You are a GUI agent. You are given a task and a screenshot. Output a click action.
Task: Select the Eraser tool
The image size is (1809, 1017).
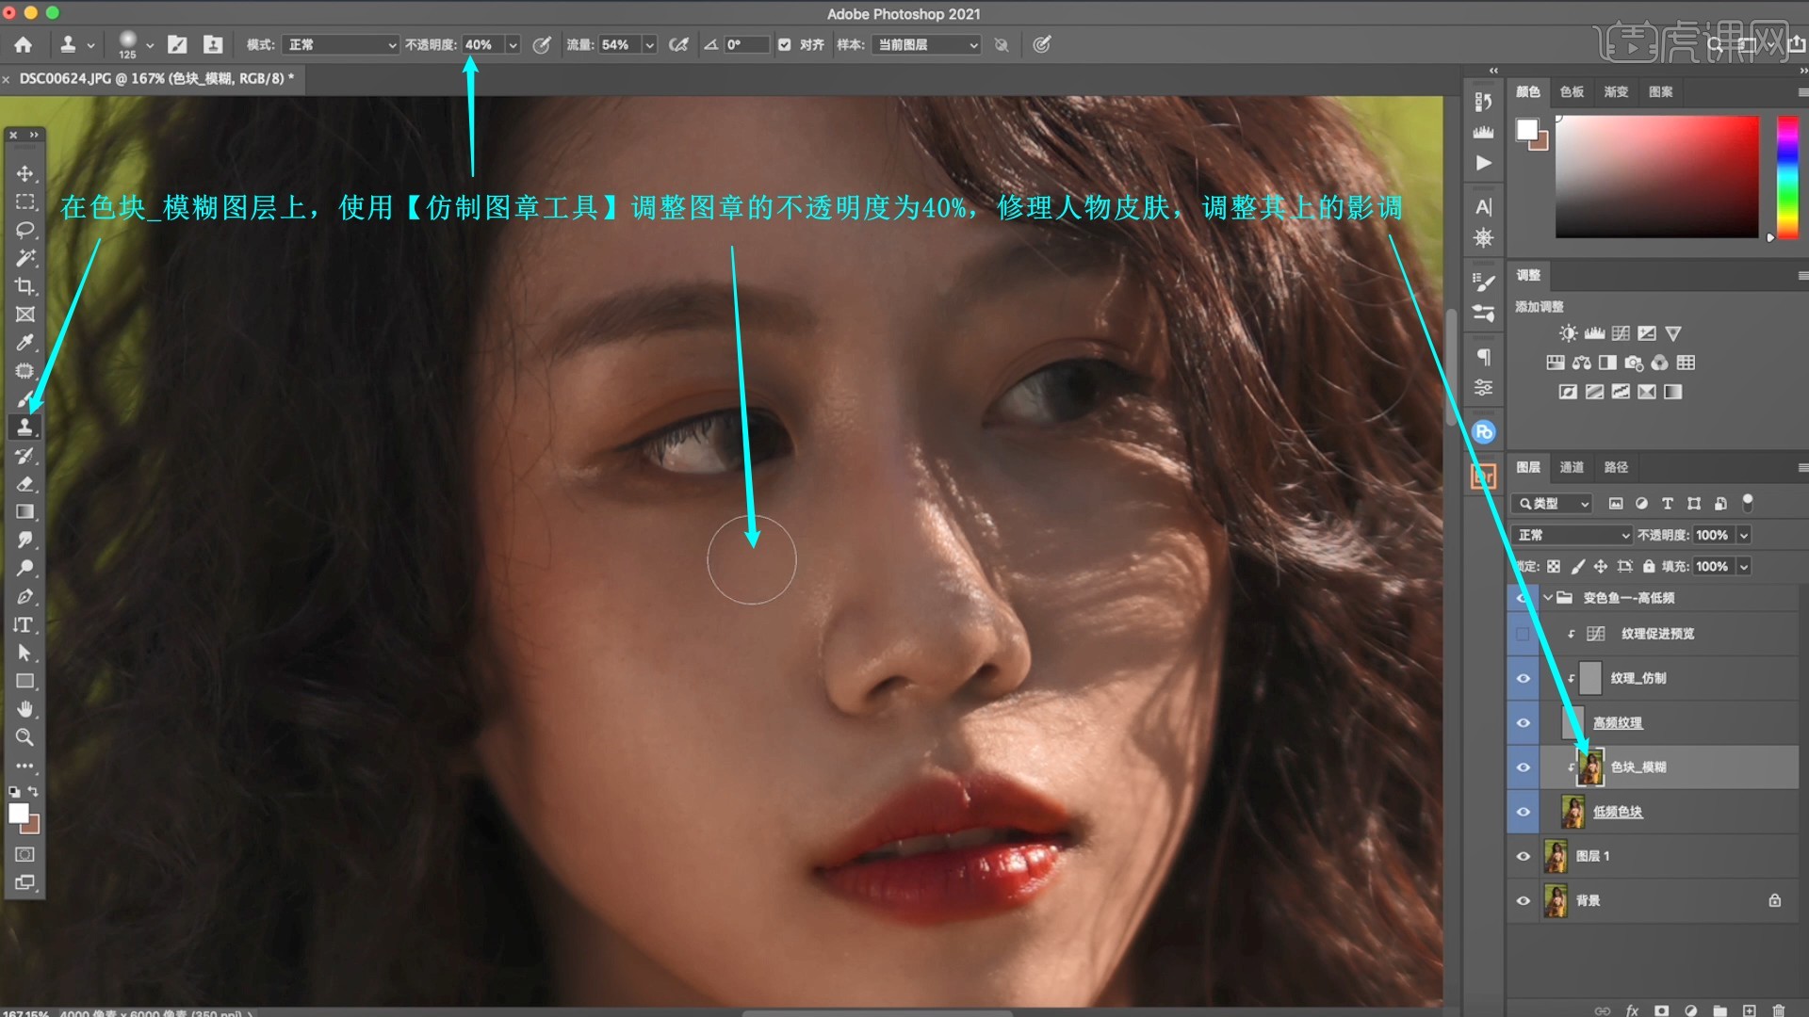[25, 484]
